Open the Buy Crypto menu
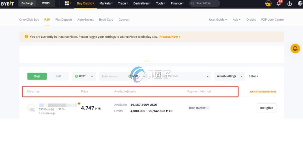 point(85,3)
